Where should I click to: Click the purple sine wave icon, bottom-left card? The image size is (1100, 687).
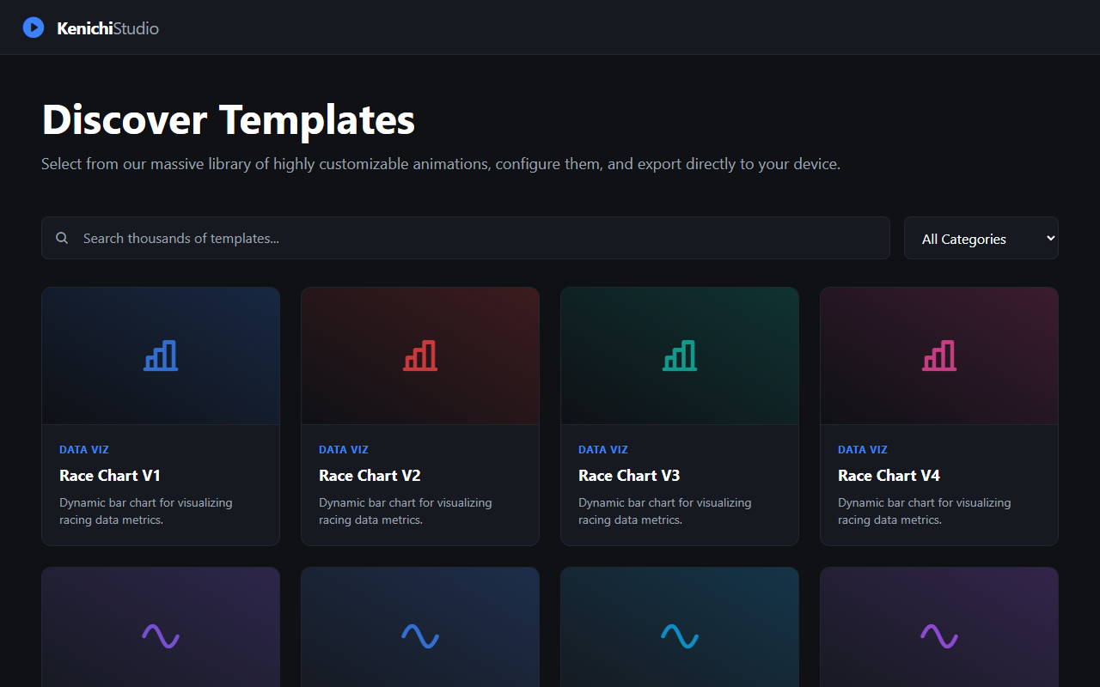tap(160, 637)
